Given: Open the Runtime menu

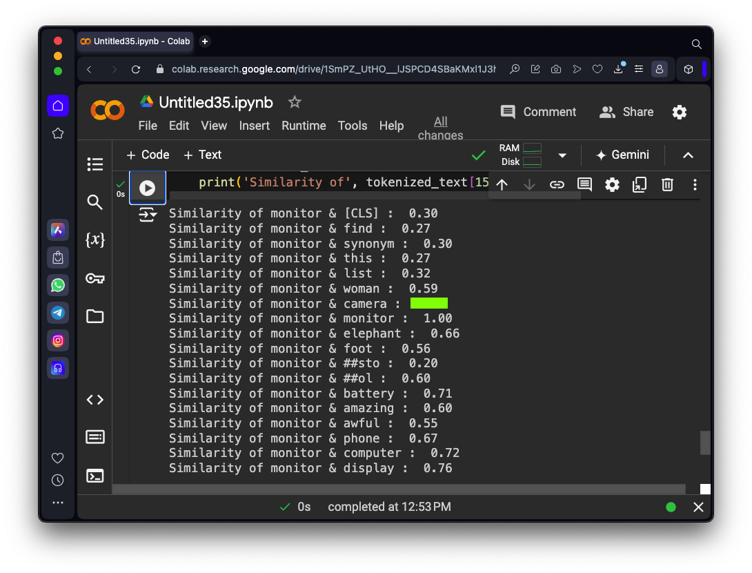Looking at the screenshot, I should coord(304,126).
